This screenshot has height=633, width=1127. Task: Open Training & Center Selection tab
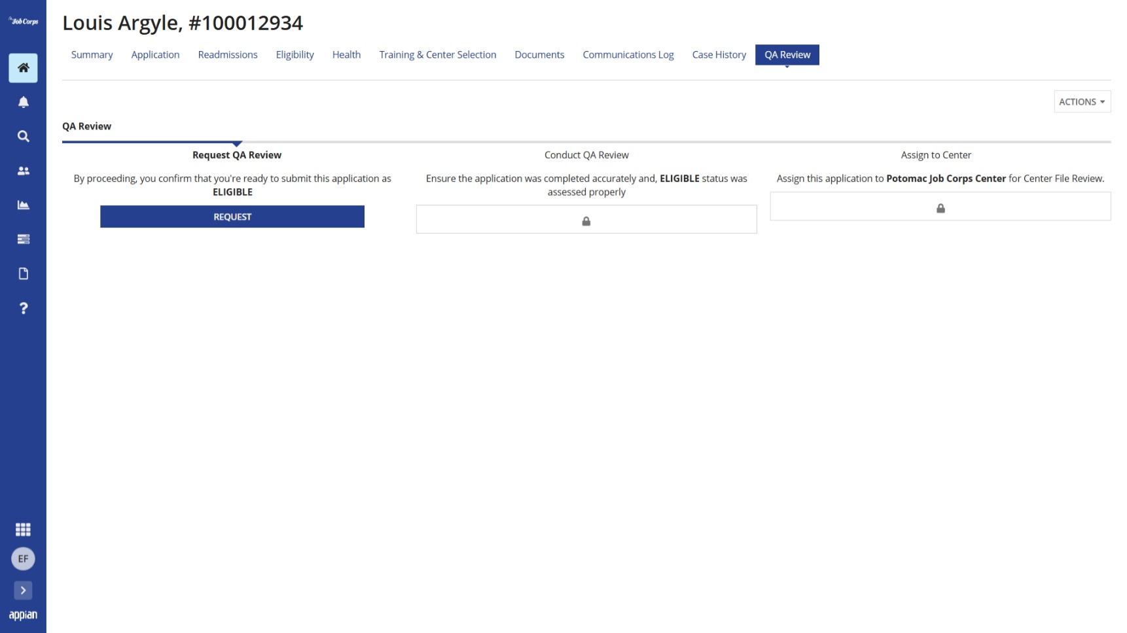pyautogui.click(x=437, y=55)
